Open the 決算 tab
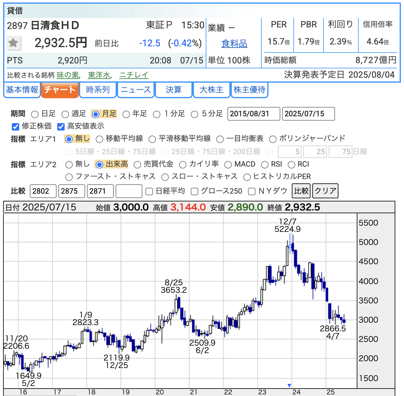Viewport: 404px width, 396px height. coord(174,90)
